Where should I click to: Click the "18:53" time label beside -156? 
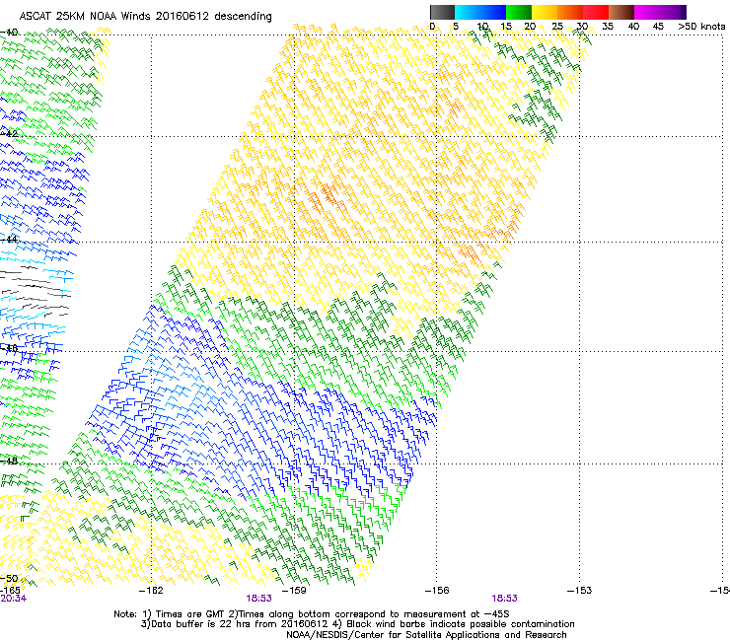coord(505,599)
